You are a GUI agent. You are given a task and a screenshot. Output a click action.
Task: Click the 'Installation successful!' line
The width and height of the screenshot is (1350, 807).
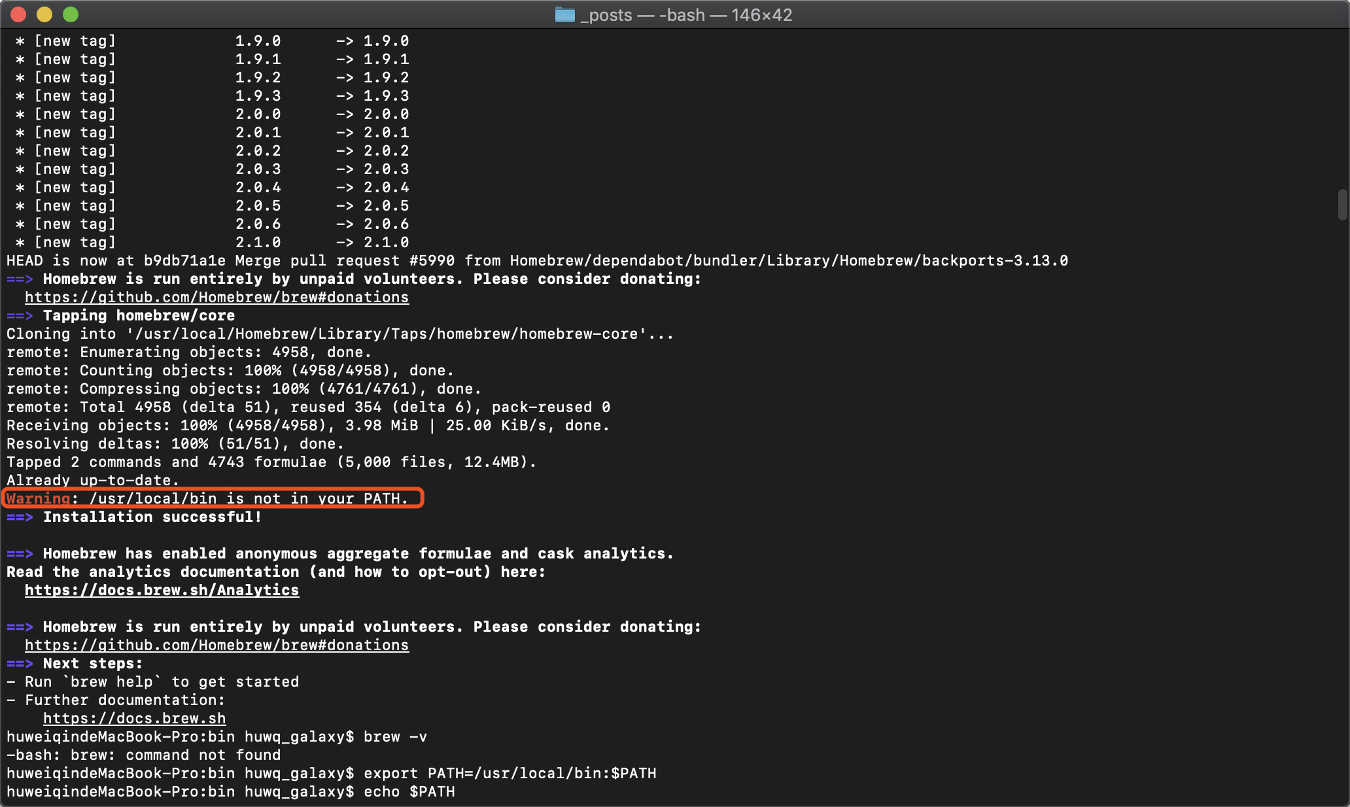tap(152, 517)
